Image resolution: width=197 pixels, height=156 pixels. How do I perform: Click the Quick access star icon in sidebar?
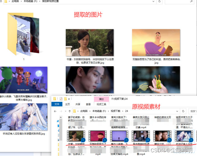coord(58,121)
